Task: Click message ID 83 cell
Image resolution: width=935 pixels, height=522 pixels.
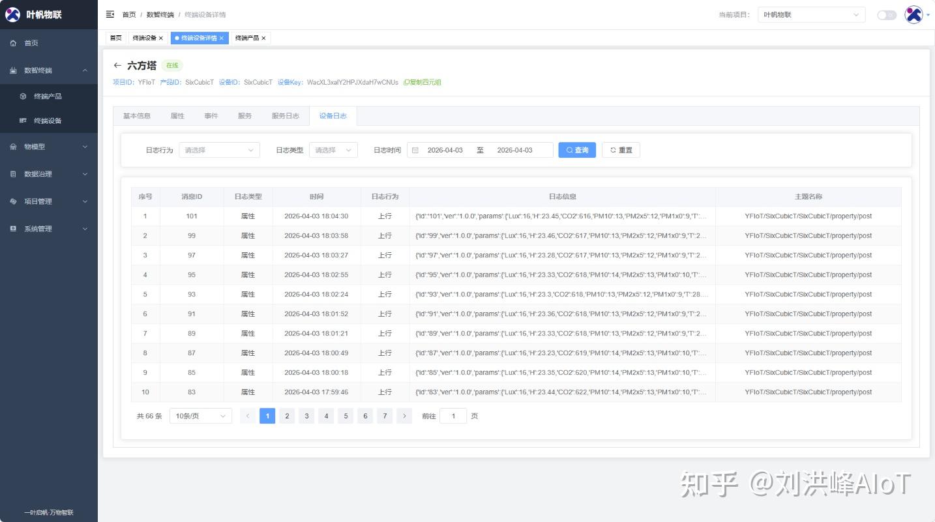Action: (192, 392)
